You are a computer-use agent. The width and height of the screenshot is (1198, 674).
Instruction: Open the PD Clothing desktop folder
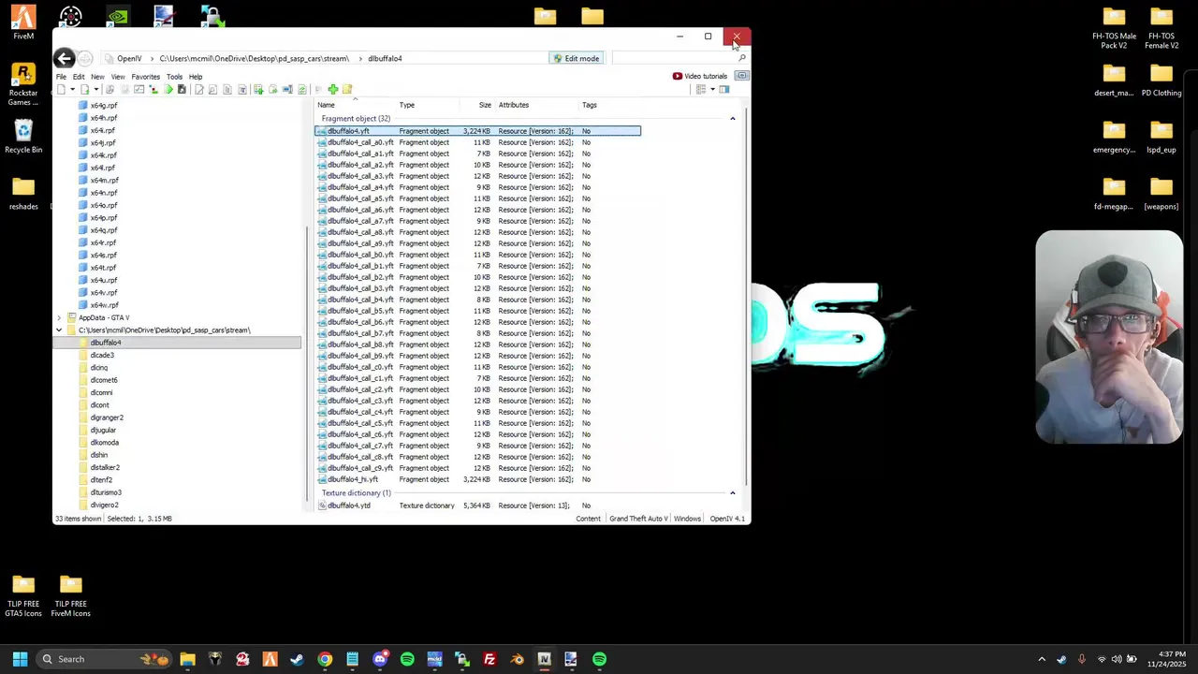pos(1161,80)
